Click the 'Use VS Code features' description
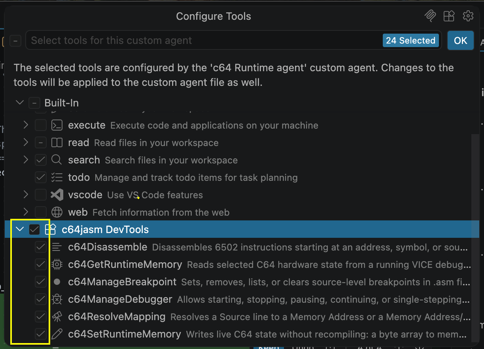 point(155,195)
